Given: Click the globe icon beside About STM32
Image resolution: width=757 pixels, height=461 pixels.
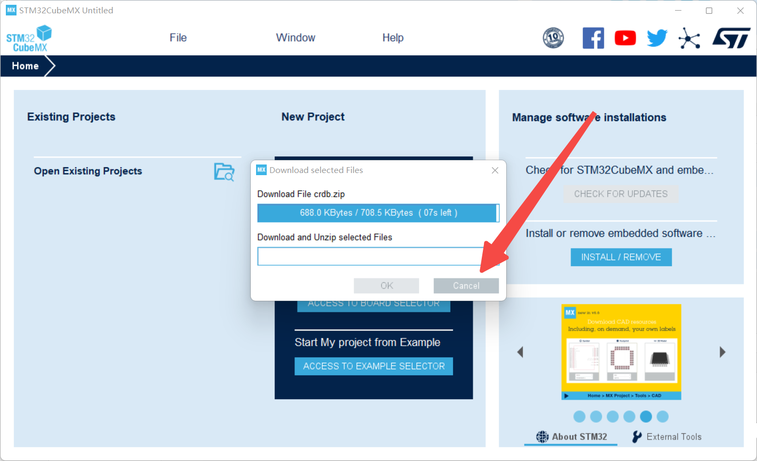Looking at the screenshot, I should [x=542, y=437].
